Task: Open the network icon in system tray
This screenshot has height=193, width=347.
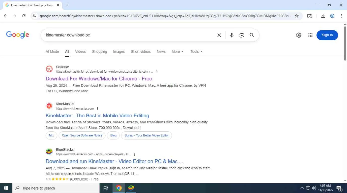Action: tap(308, 188)
